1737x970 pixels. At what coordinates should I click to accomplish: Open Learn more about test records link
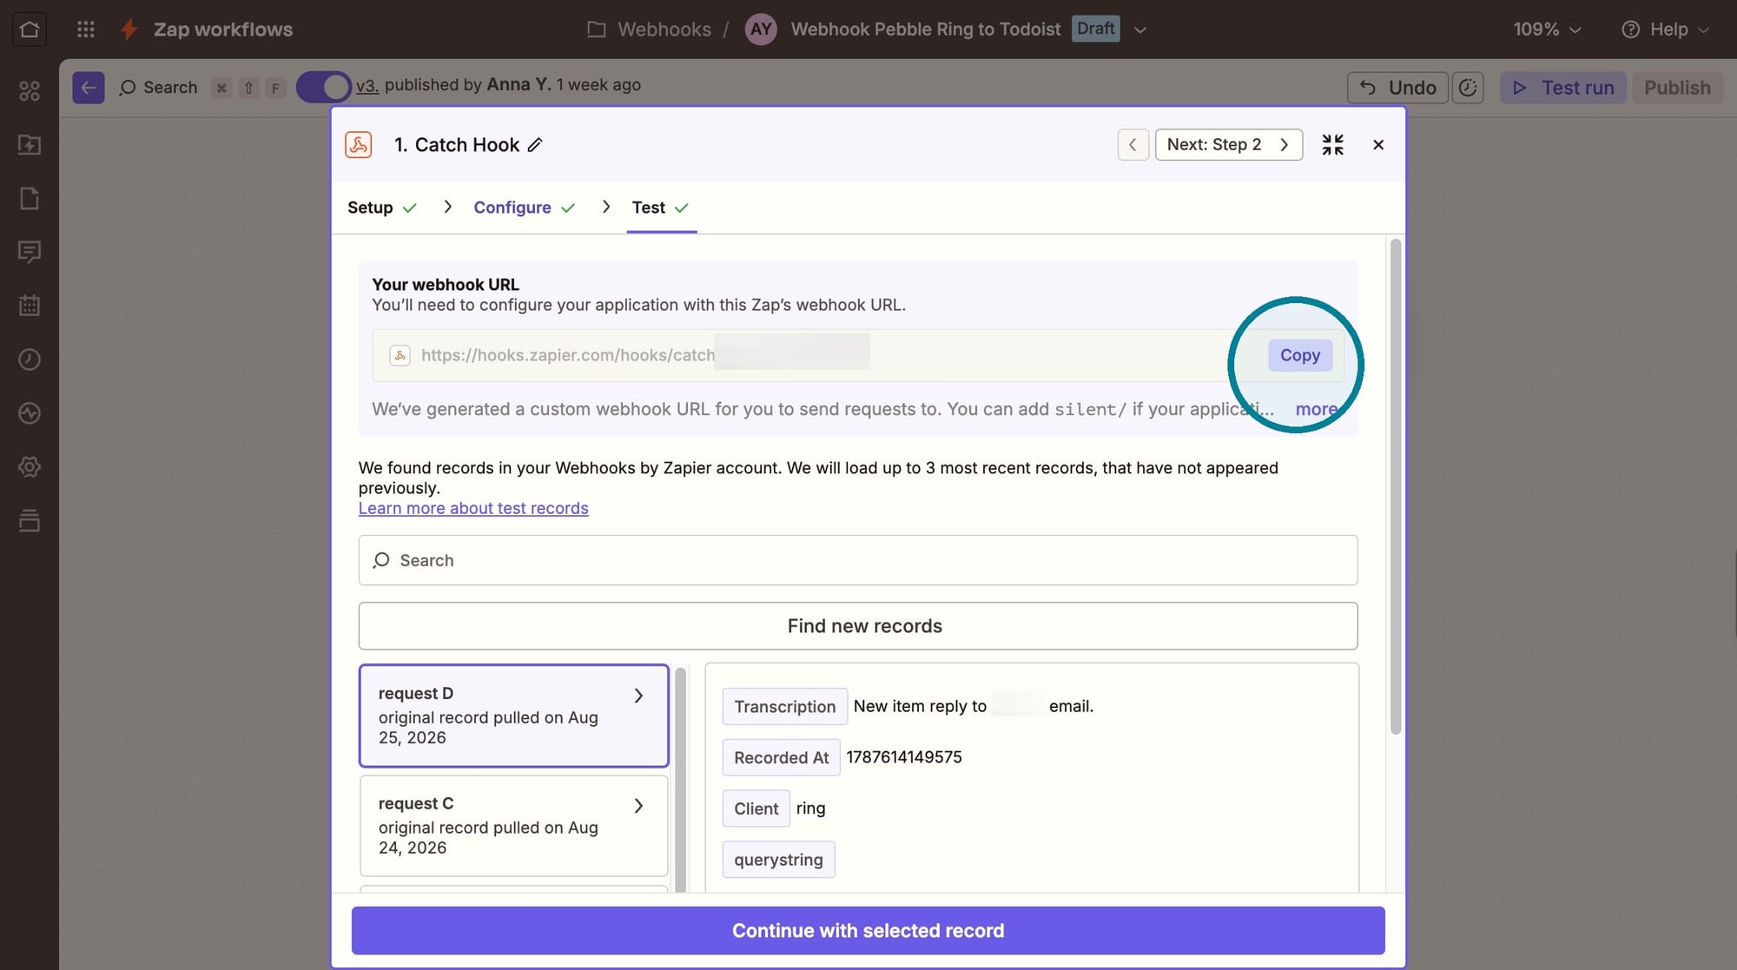[x=473, y=508]
